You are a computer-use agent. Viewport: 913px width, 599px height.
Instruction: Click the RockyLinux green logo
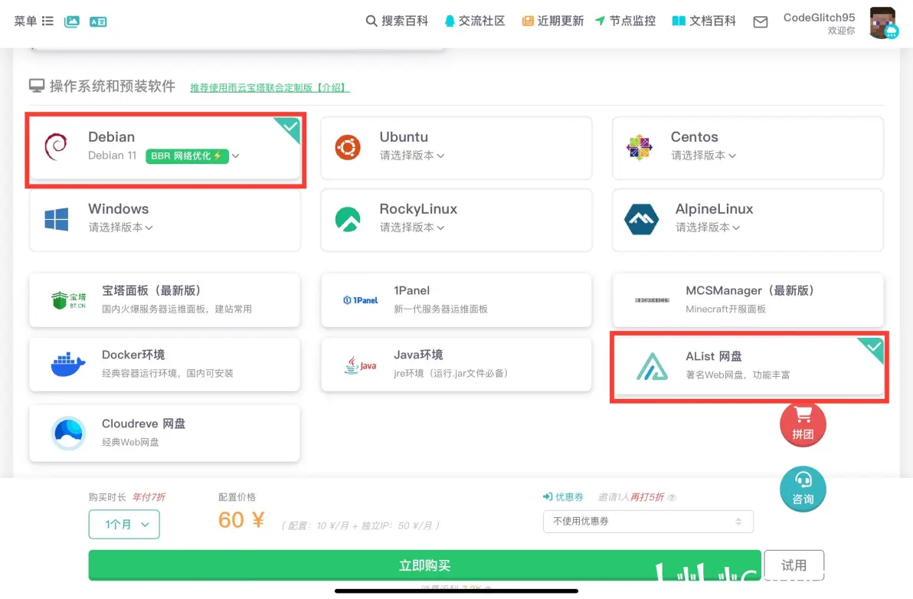point(348,220)
